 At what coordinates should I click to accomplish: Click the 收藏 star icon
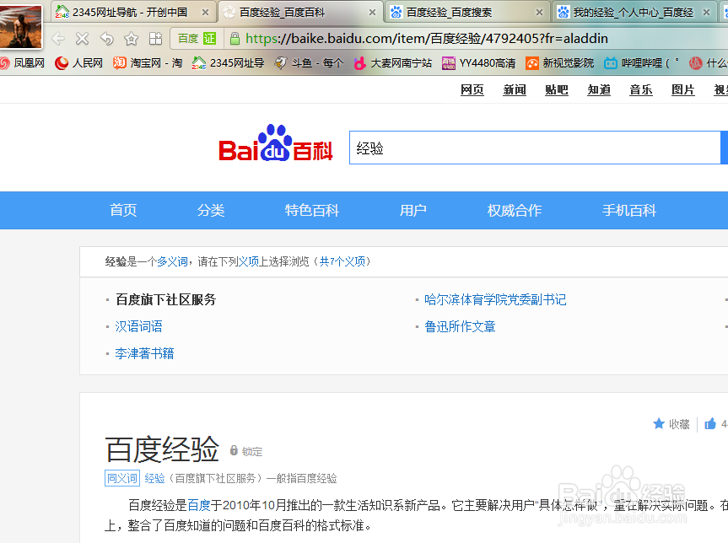pos(658,423)
